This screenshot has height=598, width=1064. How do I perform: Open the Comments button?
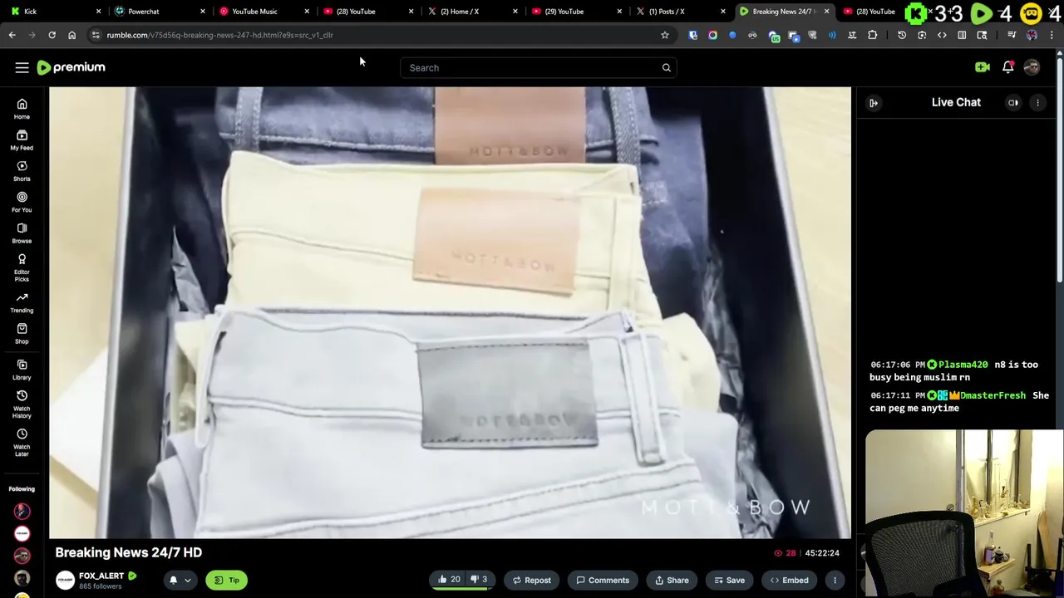(x=603, y=581)
